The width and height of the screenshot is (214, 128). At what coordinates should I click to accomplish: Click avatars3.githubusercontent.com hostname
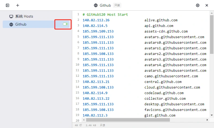[x=175, y=59]
